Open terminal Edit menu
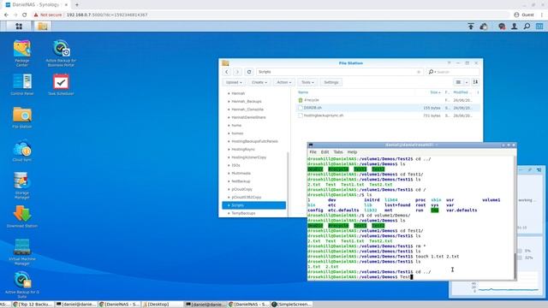Screen dimensions: 548x308 point(325,152)
